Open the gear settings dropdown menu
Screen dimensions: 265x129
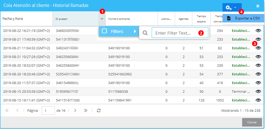click(232, 7)
